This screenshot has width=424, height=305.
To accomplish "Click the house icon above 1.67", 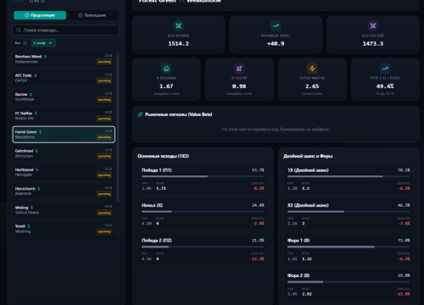I will 166,69.
